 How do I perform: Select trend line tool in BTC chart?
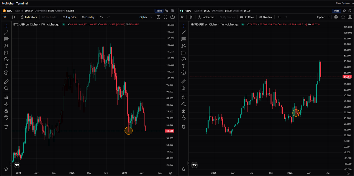click(6, 32)
